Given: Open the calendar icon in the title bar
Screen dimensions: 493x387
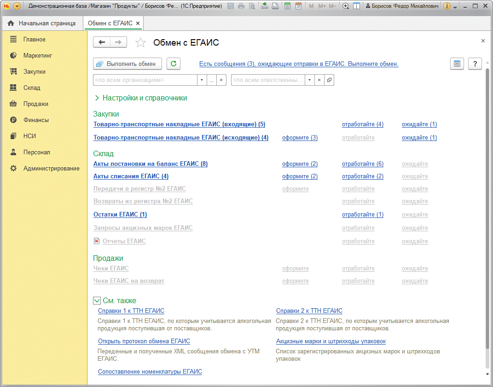Looking at the screenshot, I should pyautogui.click(x=298, y=6).
